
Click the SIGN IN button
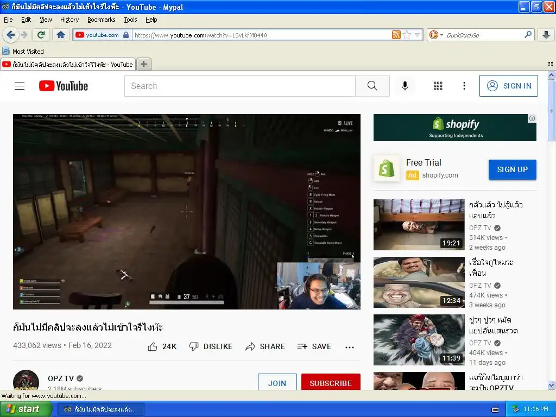[x=508, y=86]
